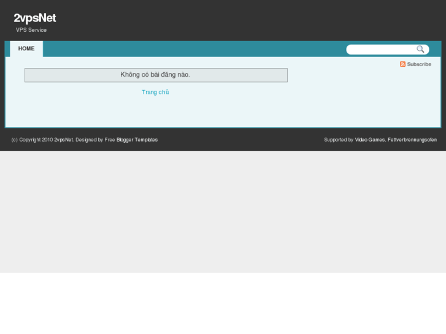Open the Subscribe link
Screen dimensions: 446x334
[x=419, y=64]
